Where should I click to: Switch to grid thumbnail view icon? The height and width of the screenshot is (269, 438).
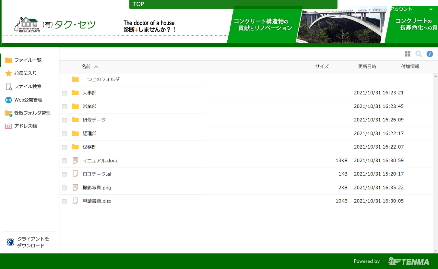(x=408, y=54)
